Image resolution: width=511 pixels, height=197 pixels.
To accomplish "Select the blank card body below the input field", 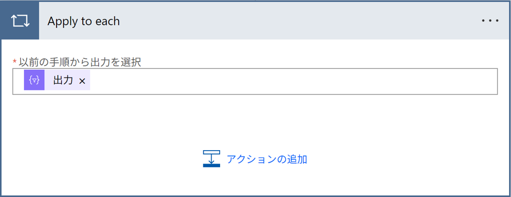I will click(x=255, y=120).
